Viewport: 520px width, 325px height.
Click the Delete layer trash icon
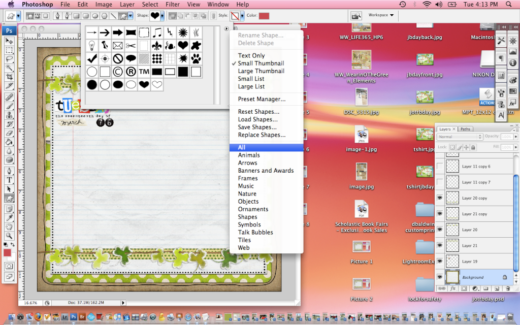(507, 288)
